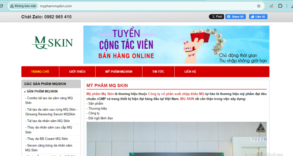The width and height of the screenshot is (293, 156).
Task: Open the MQ SKIN logo
Action: pyautogui.click(x=52, y=43)
